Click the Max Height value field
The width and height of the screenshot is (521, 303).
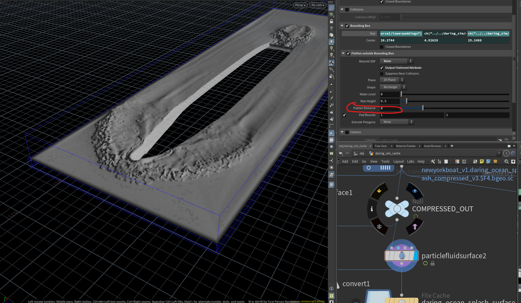pos(390,101)
